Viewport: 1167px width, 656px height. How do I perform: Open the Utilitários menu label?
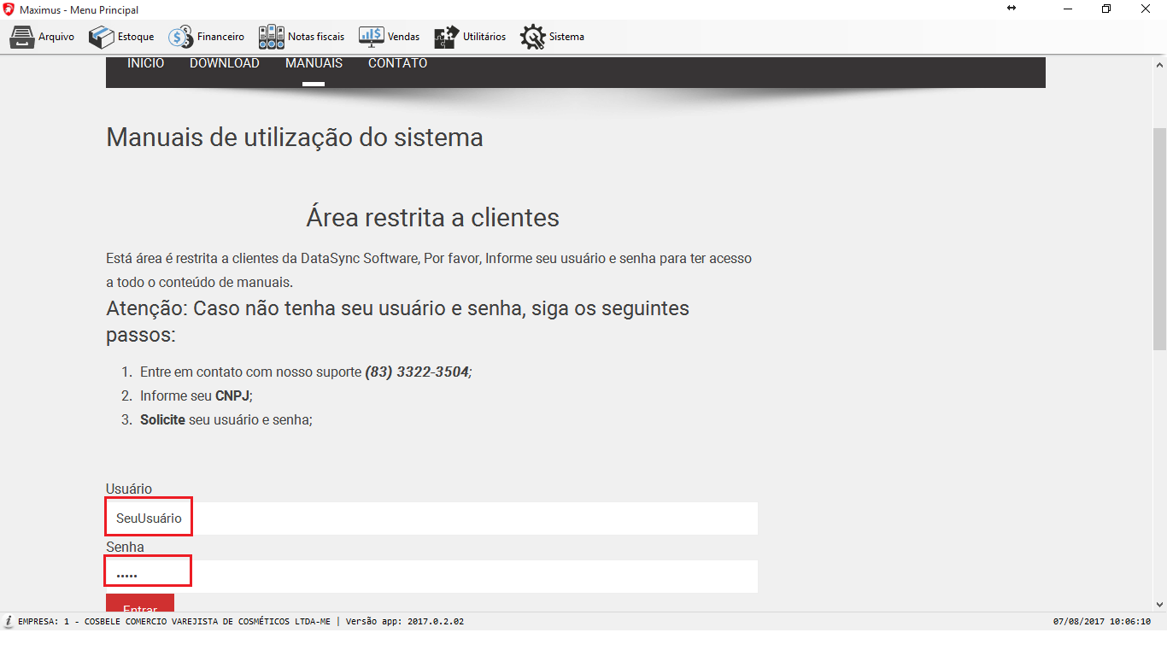484,37
